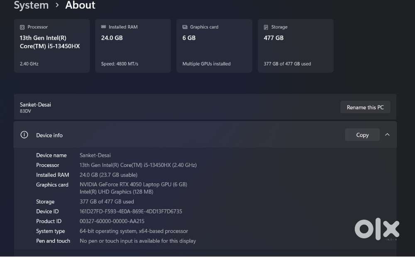Open the Installed RAM 24.0 GB card
Viewport: 415px width, 257px height.
click(x=133, y=46)
